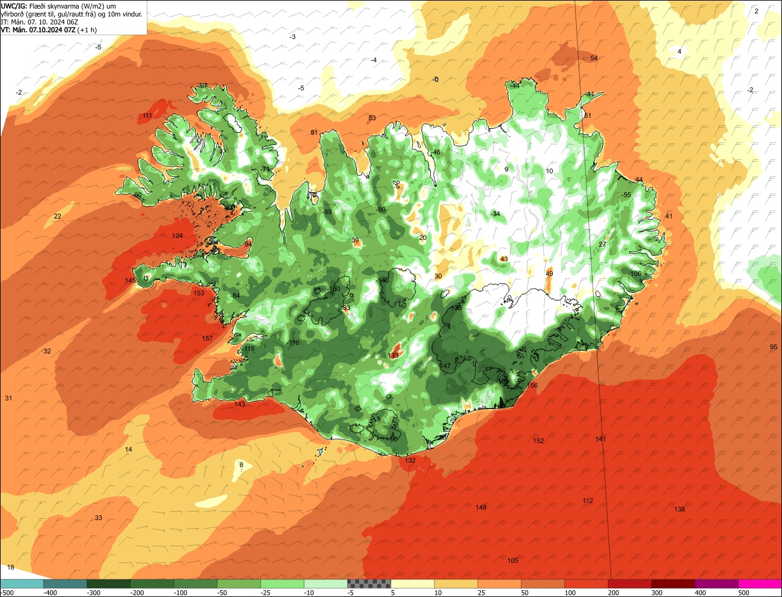Click the teal -400 to -300 legend swatch
The height and width of the screenshot is (597, 782).
pos(65,584)
